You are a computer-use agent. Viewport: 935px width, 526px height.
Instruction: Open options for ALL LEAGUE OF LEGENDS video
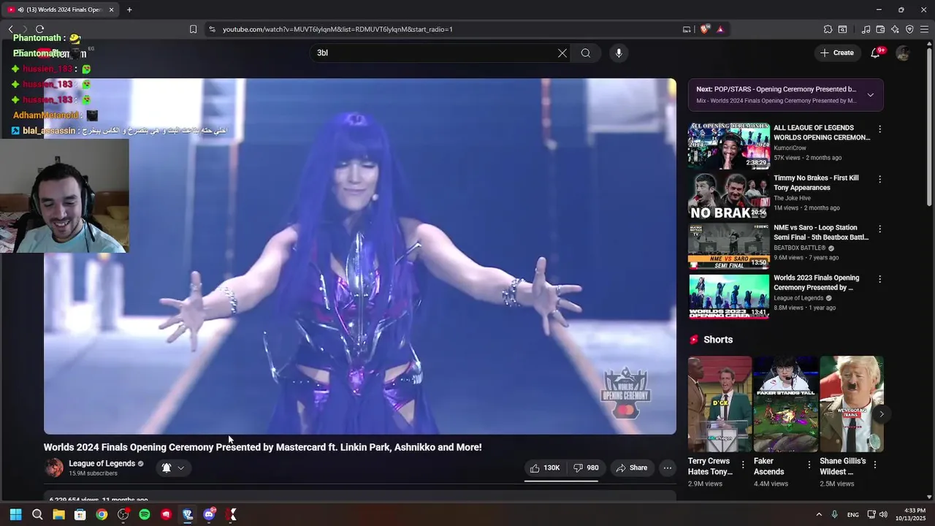(879, 129)
